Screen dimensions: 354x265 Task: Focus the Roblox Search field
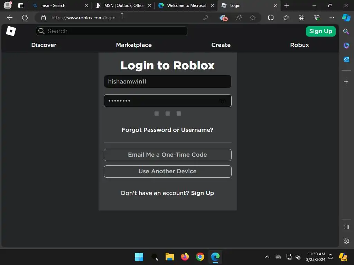pos(112,31)
